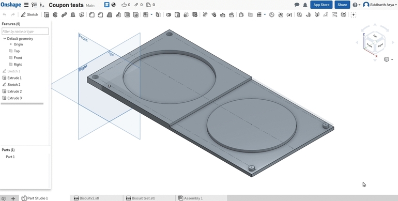Select the Hole tool
This screenshot has height=201, width=398.
[136, 14]
